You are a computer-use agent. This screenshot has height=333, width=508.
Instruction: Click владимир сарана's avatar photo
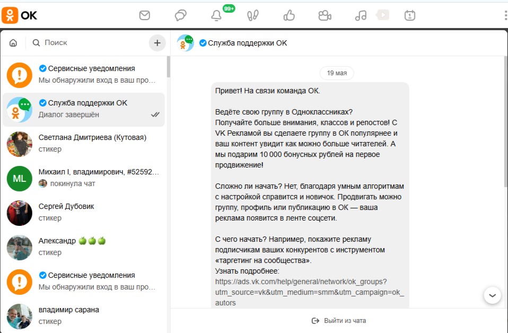20,316
